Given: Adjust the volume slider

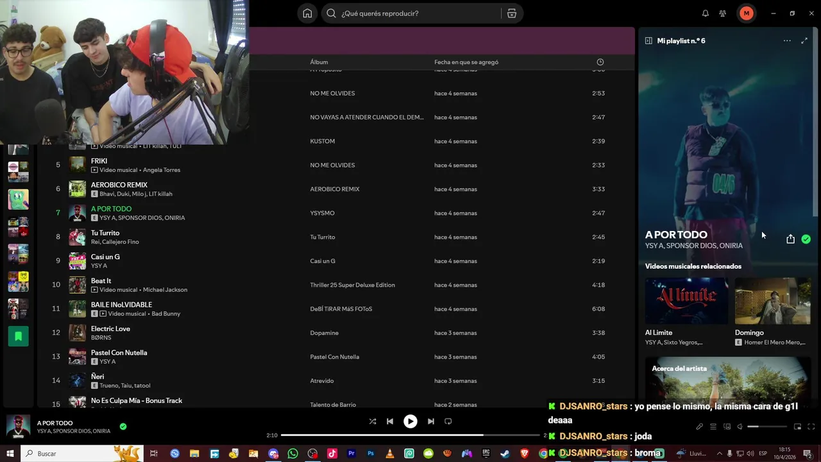Looking at the screenshot, I should (767, 427).
